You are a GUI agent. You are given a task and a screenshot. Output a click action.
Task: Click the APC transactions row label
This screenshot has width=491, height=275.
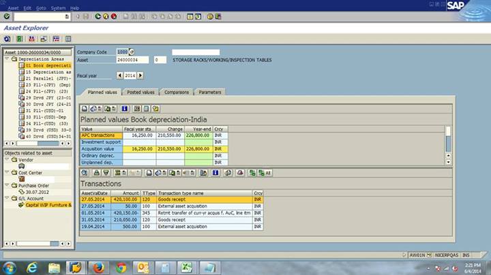[101, 135]
